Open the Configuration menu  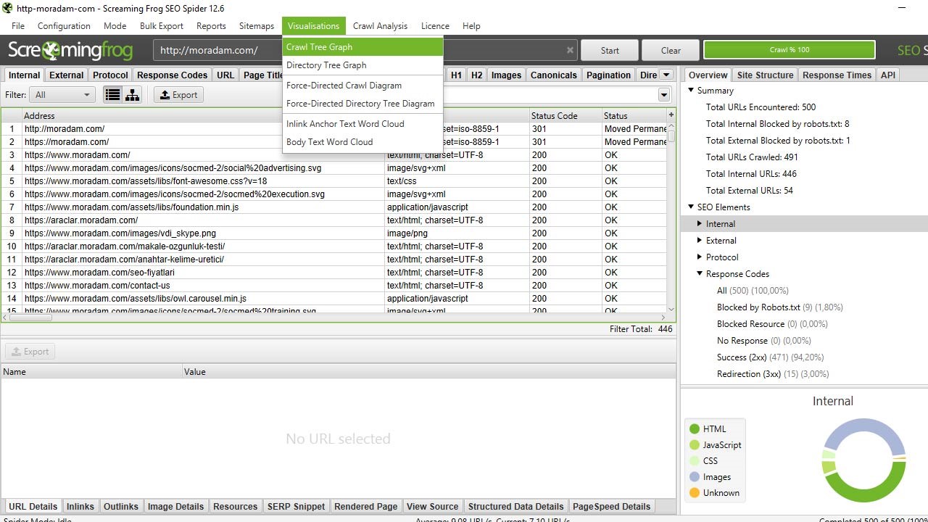[64, 26]
